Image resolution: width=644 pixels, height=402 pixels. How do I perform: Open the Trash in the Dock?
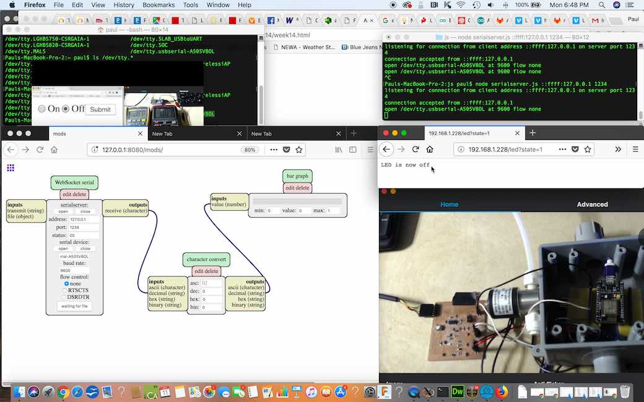(x=625, y=392)
